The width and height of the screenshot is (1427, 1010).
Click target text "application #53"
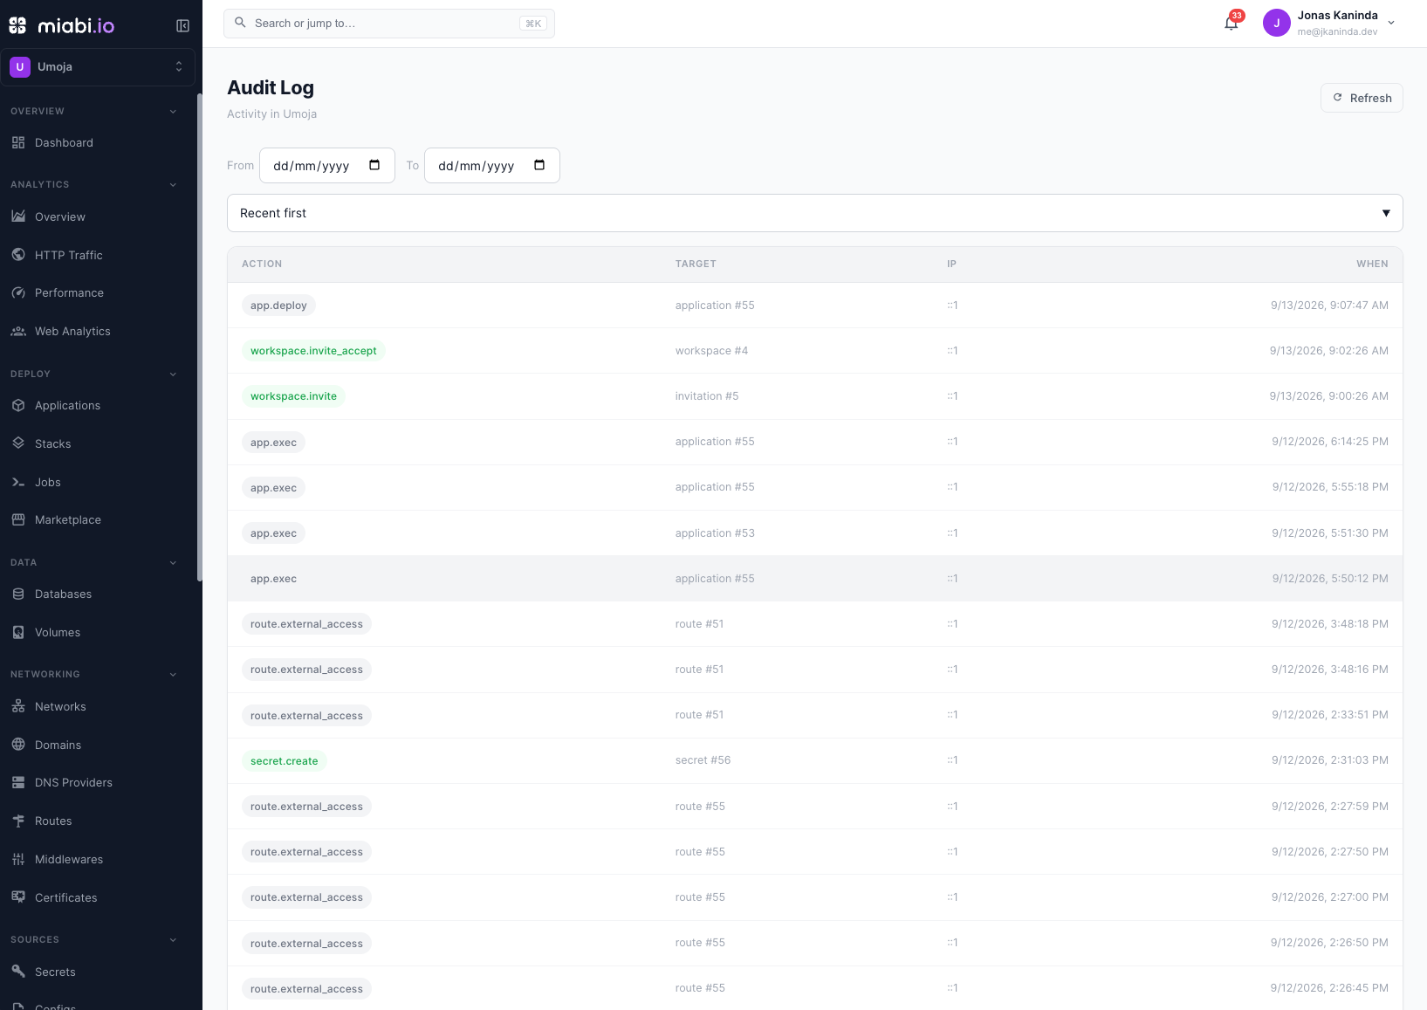click(x=715, y=533)
